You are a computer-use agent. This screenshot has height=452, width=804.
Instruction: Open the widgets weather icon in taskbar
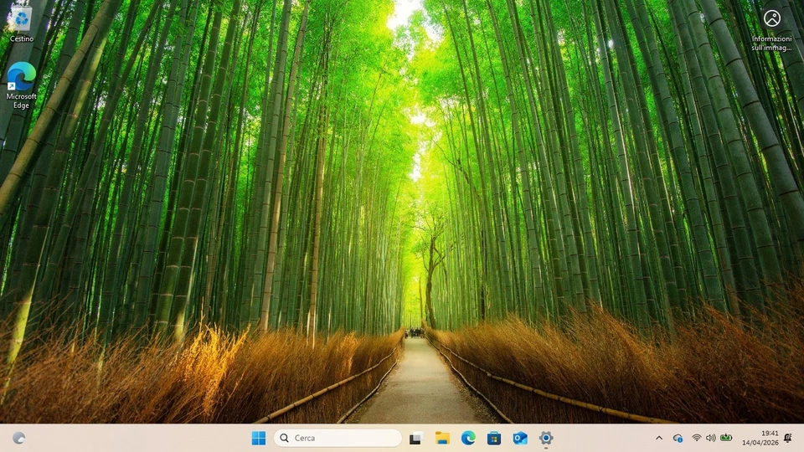click(19, 438)
